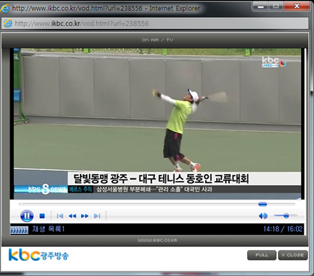
Task: Click the kbc channel logo in the video corner
Action: 273,62
